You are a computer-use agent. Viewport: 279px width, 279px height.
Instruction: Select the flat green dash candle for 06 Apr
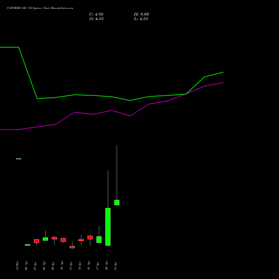pos(27,245)
